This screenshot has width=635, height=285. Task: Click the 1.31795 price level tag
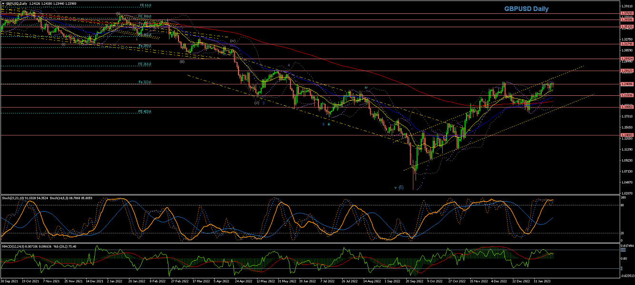(x=626, y=44)
